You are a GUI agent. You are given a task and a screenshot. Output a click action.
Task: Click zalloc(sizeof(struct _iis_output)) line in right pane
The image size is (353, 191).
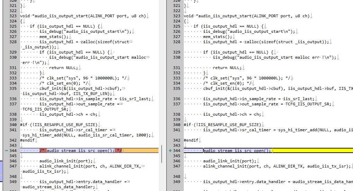tap(266, 42)
